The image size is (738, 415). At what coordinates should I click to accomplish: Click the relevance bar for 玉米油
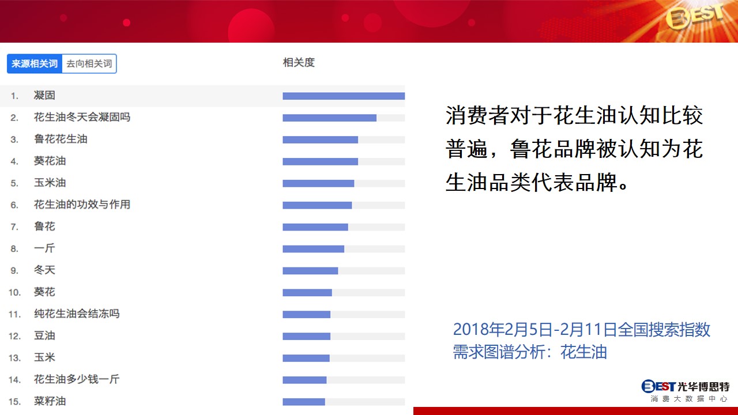(344, 183)
